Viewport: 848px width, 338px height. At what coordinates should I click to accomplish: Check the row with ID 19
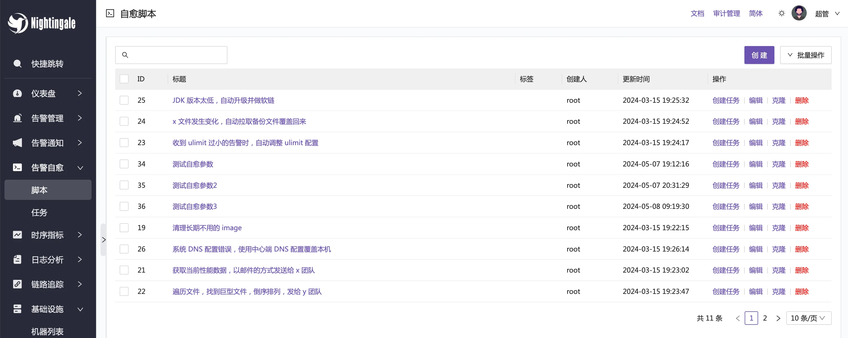click(x=124, y=228)
